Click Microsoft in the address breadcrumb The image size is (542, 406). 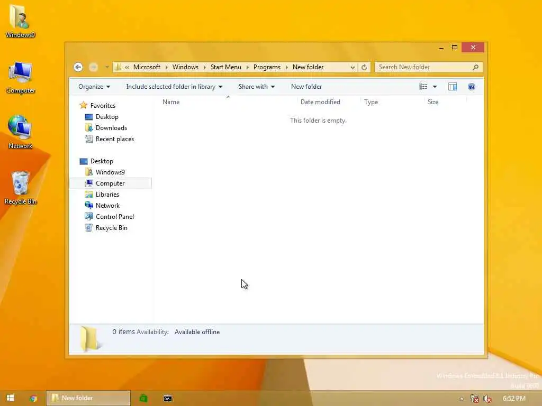tap(147, 67)
